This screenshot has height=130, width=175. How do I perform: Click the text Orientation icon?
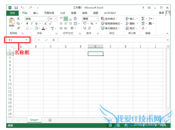click(72, 28)
